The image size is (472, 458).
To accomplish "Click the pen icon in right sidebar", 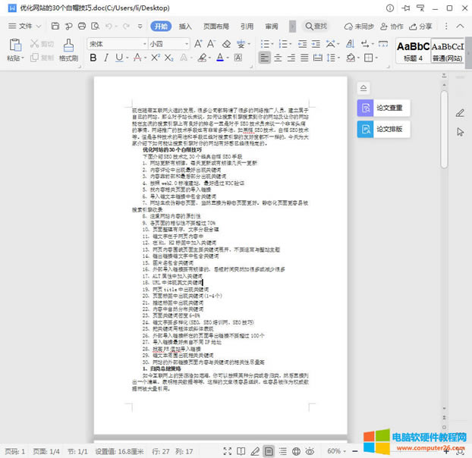I will click(x=459, y=113).
